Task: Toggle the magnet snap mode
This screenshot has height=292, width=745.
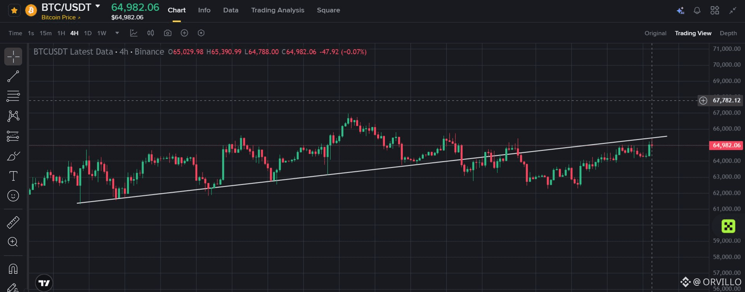Action: click(x=13, y=269)
